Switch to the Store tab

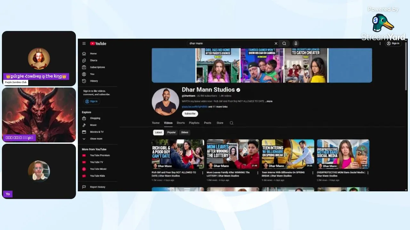220,123
